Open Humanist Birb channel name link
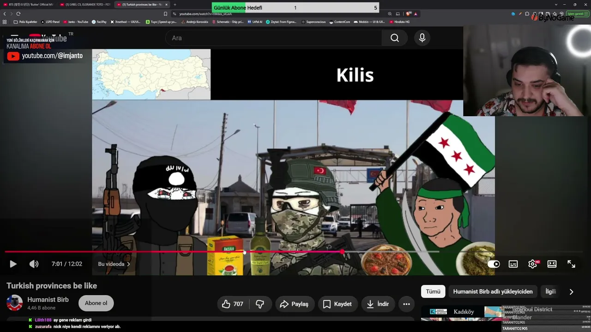This screenshot has width=591, height=332. pos(48,300)
